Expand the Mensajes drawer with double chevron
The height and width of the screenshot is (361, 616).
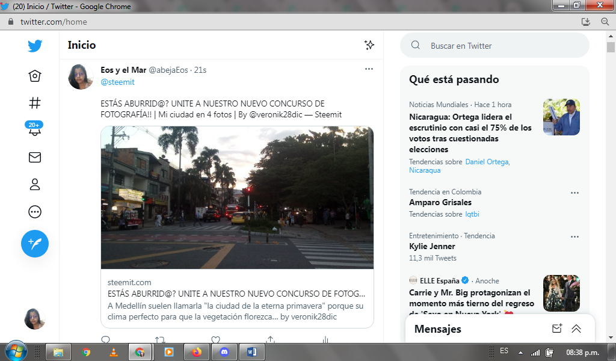point(576,329)
